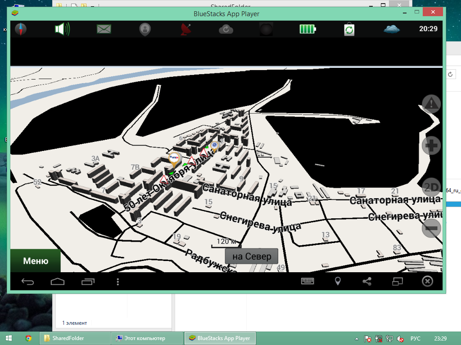
Task: Click the BlueStacks share icon
Action: [x=367, y=281]
